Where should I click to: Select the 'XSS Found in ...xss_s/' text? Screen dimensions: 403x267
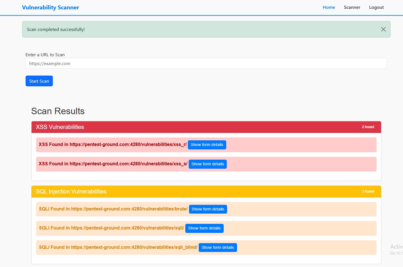(113, 164)
